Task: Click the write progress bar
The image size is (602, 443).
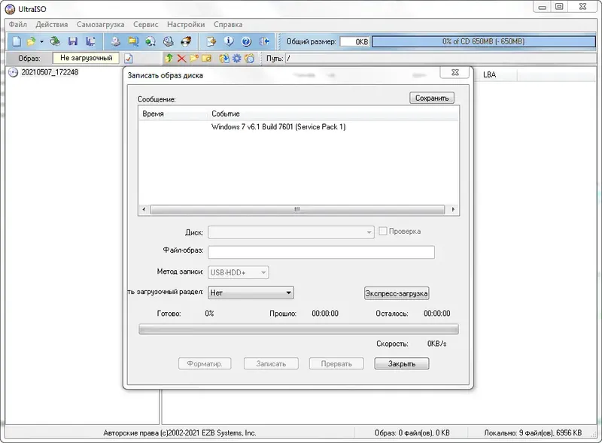Action: point(299,329)
